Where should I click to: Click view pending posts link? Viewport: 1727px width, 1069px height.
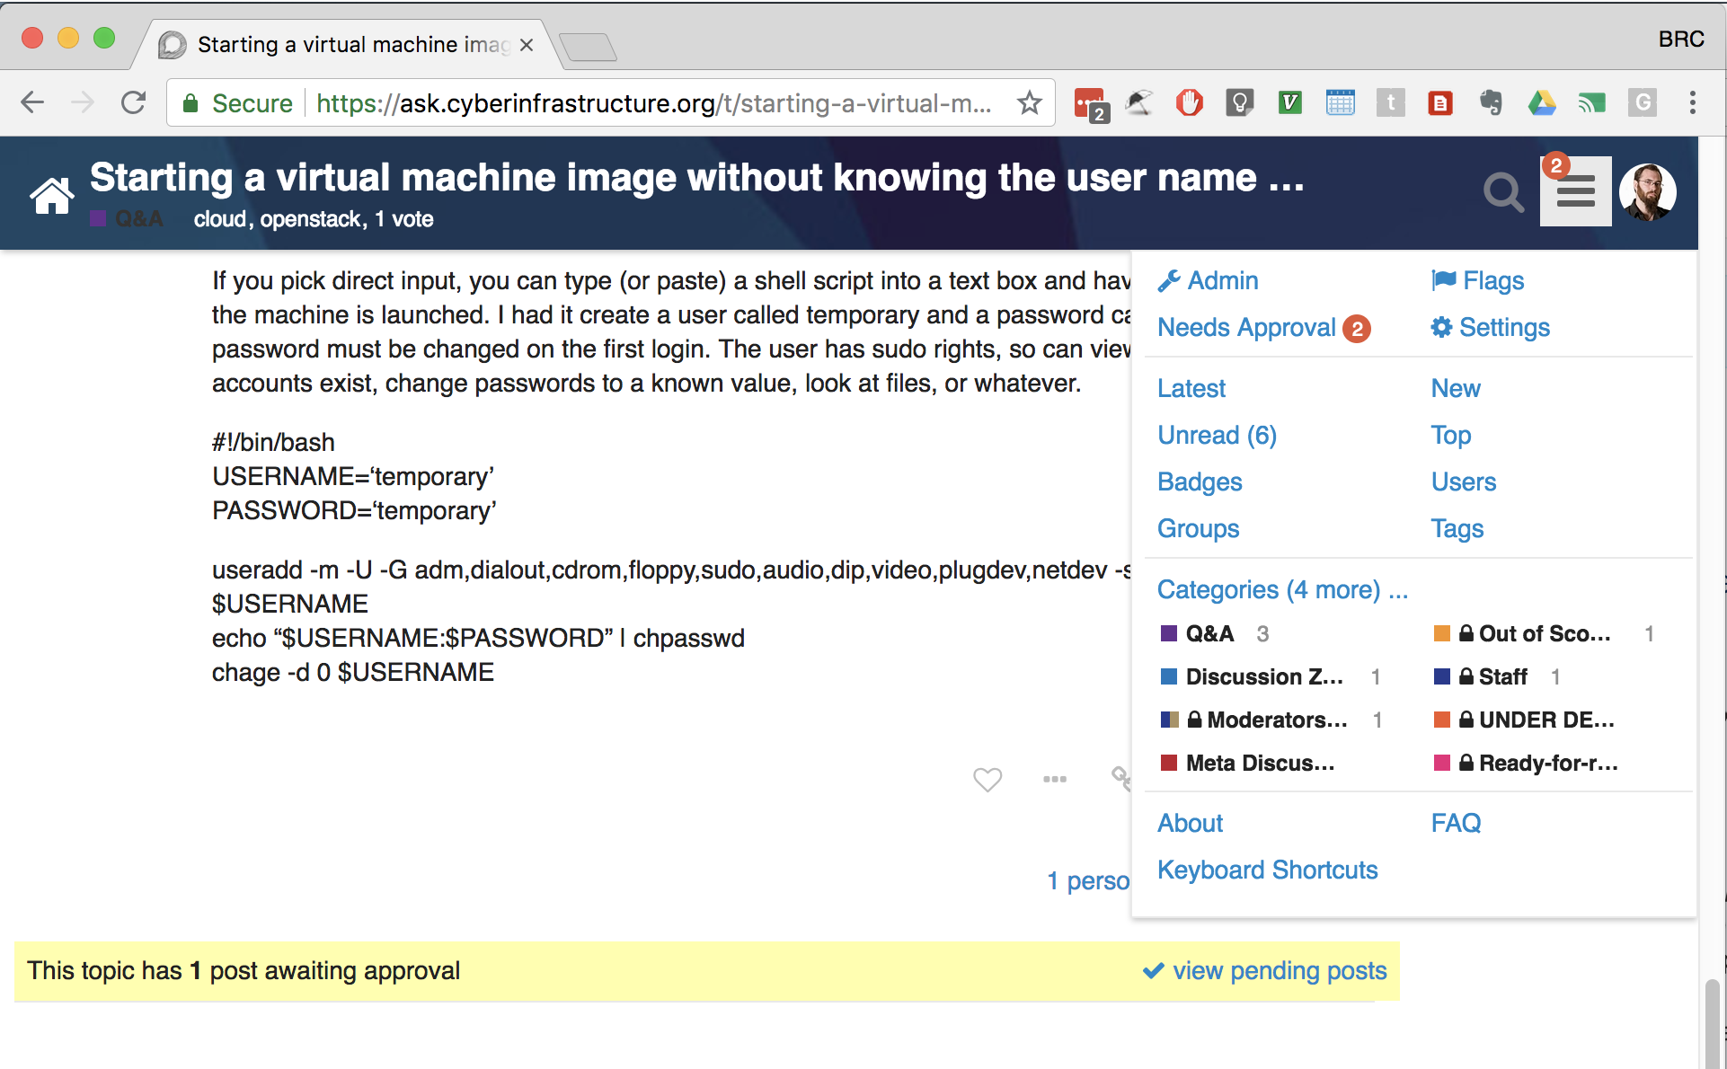1264,970
